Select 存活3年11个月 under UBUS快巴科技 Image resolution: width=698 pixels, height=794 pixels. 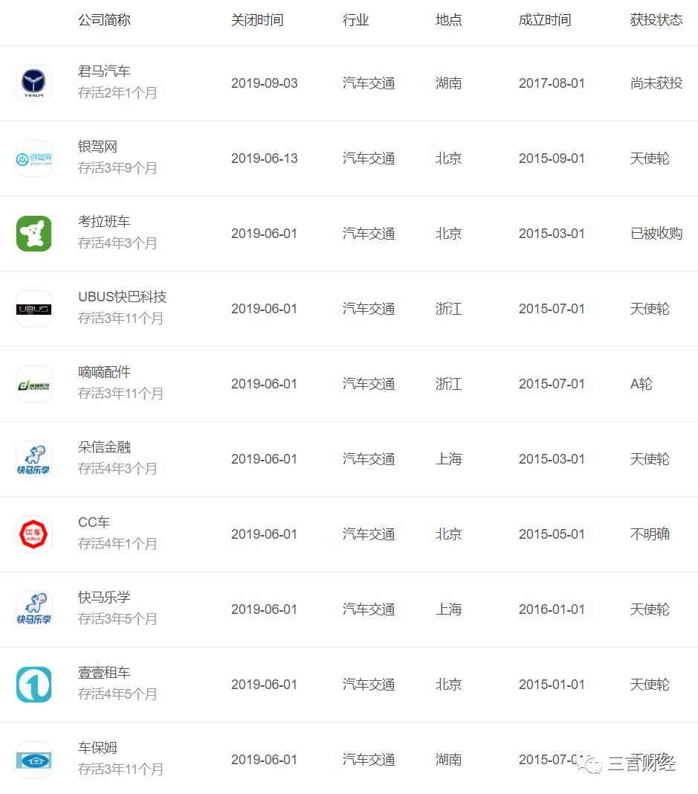(x=121, y=318)
